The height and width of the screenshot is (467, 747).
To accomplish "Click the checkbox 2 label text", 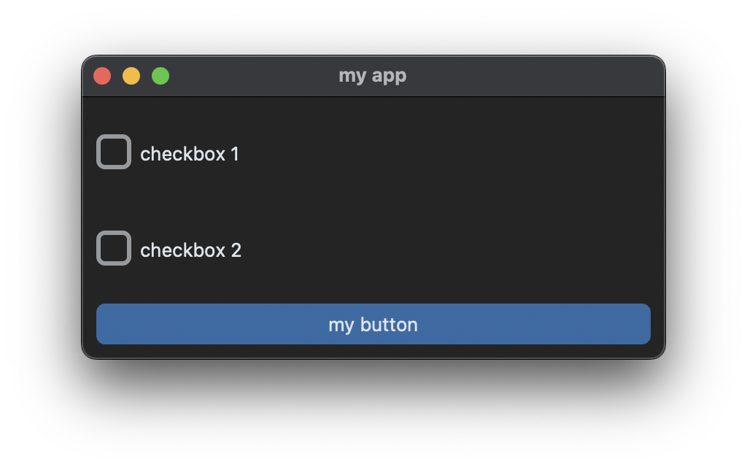I will point(190,250).
